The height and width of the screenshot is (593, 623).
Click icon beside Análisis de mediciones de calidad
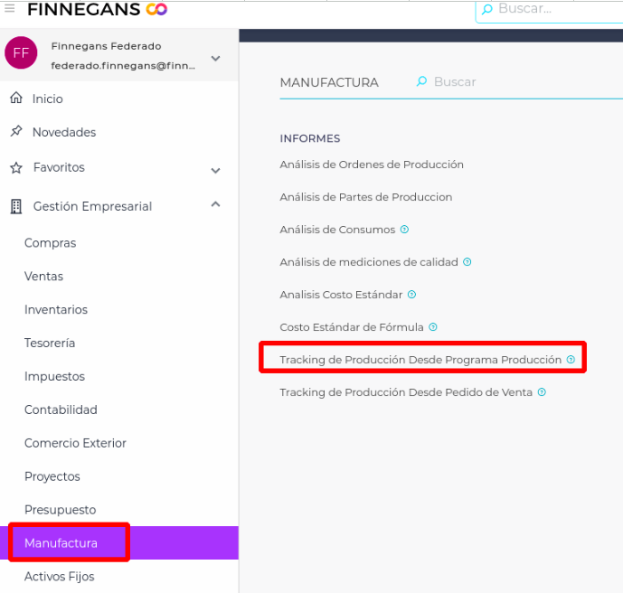[467, 262]
